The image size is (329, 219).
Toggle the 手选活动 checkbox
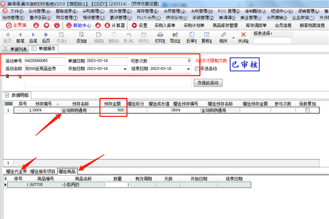tap(197, 69)
